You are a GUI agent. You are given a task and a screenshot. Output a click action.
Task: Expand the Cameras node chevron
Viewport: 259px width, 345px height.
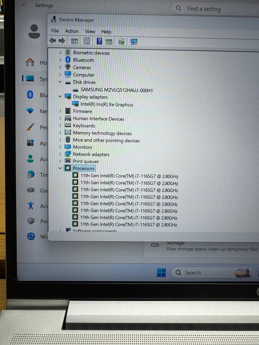click(x=60, y=67)
